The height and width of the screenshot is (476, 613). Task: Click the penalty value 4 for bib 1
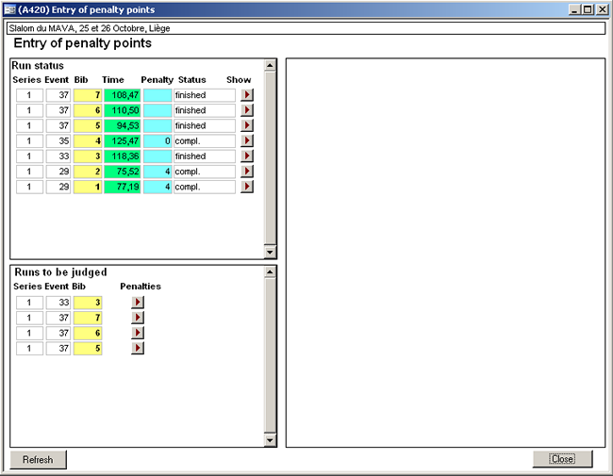tap(157, 187)
